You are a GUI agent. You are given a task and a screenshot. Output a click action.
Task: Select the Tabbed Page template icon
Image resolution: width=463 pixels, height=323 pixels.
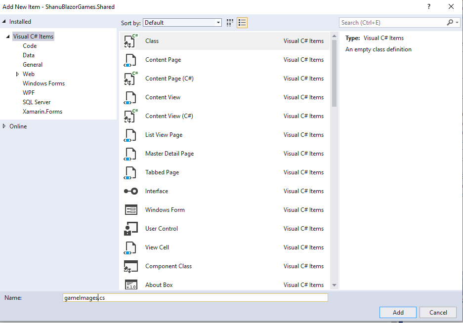point(130,173)
